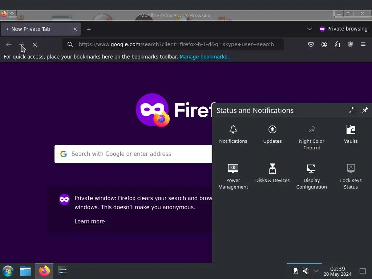Switch to Firefox in the taskbar

point(44,271)
